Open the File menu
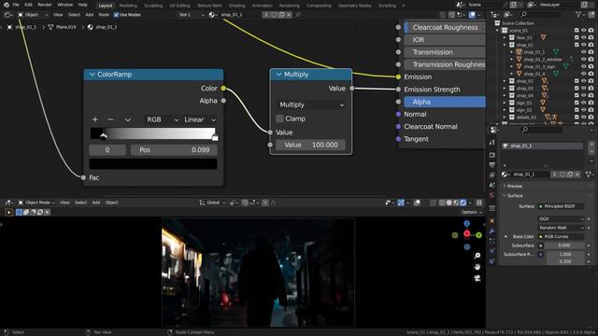The image size is (598, 336). [16, 5]
